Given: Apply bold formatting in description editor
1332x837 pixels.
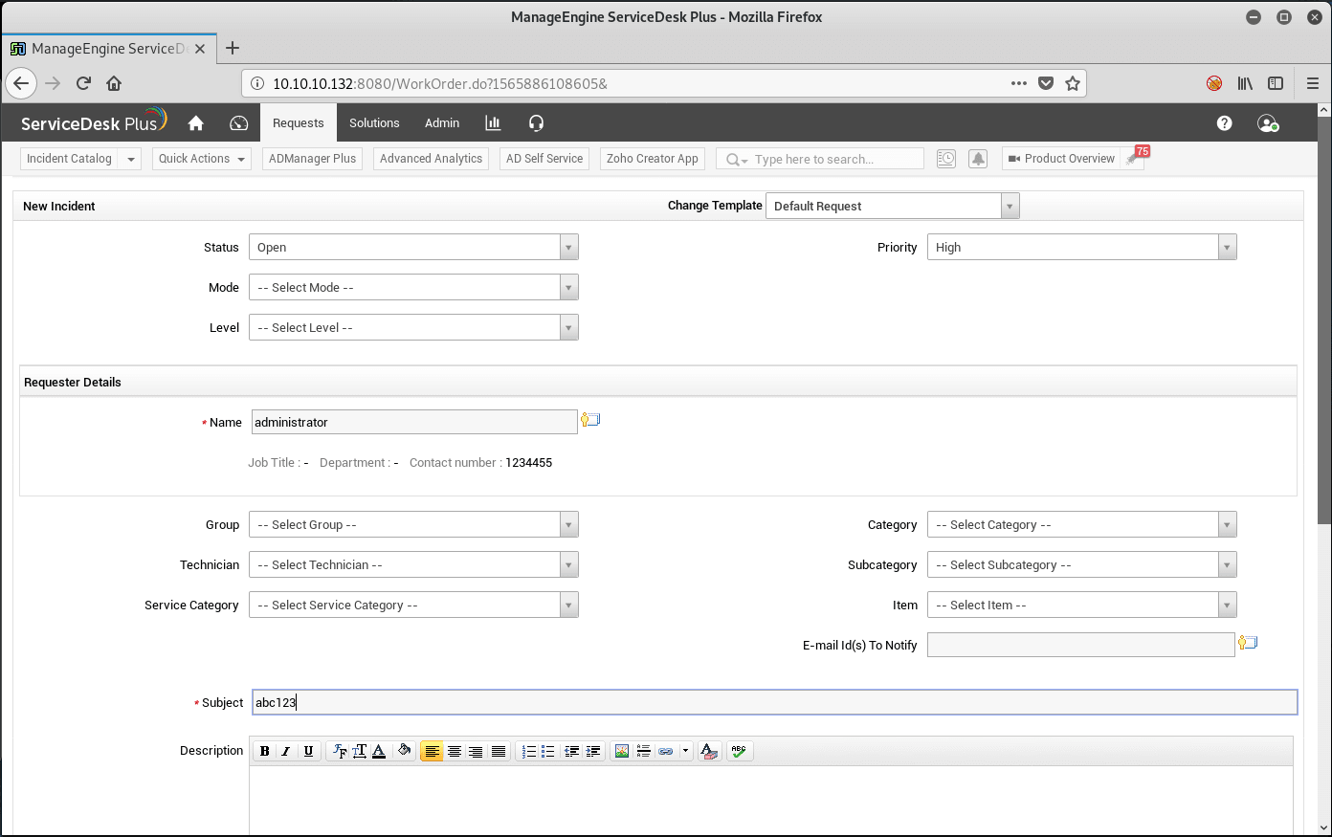Looking at the screenshot, I should 265,751.
